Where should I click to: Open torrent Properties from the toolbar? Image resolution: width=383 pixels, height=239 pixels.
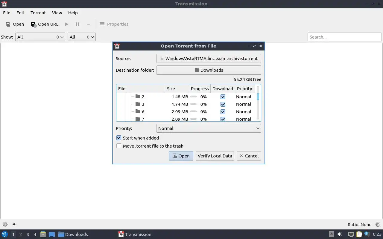point(114,24)
